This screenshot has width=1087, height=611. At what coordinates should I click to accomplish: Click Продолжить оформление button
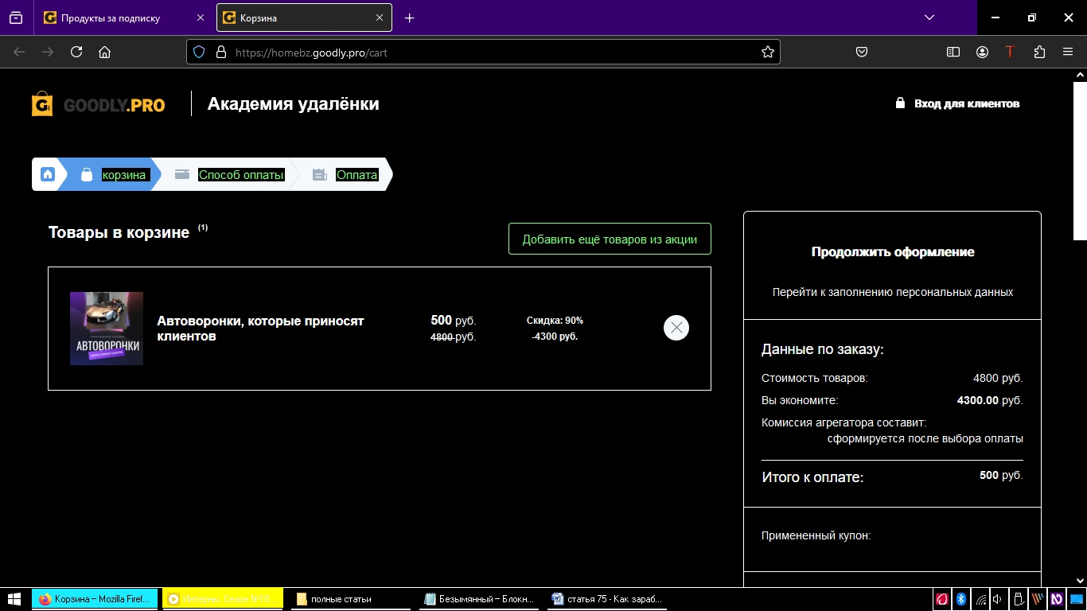coord(893,251)
